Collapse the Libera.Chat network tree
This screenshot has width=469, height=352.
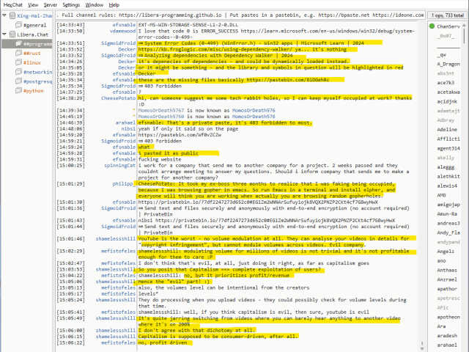click(4, 34)
